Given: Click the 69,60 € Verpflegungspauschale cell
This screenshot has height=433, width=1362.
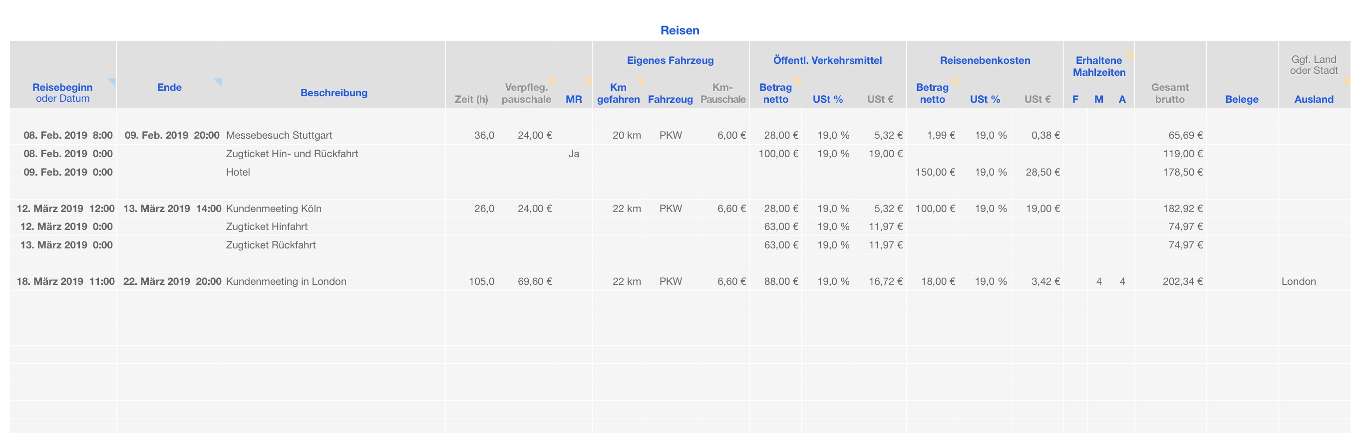Looking at the screenshot, I should pyautogui.click(x=534, y=281).
